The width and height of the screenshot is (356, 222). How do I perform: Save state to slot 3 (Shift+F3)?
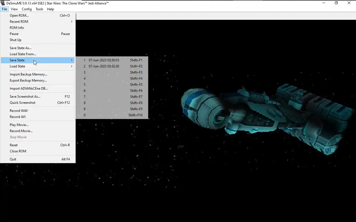click(x=112, y=72)
